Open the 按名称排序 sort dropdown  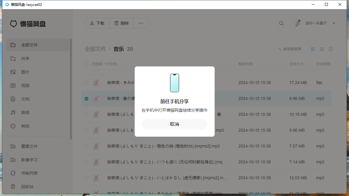[x=290, y=49]
